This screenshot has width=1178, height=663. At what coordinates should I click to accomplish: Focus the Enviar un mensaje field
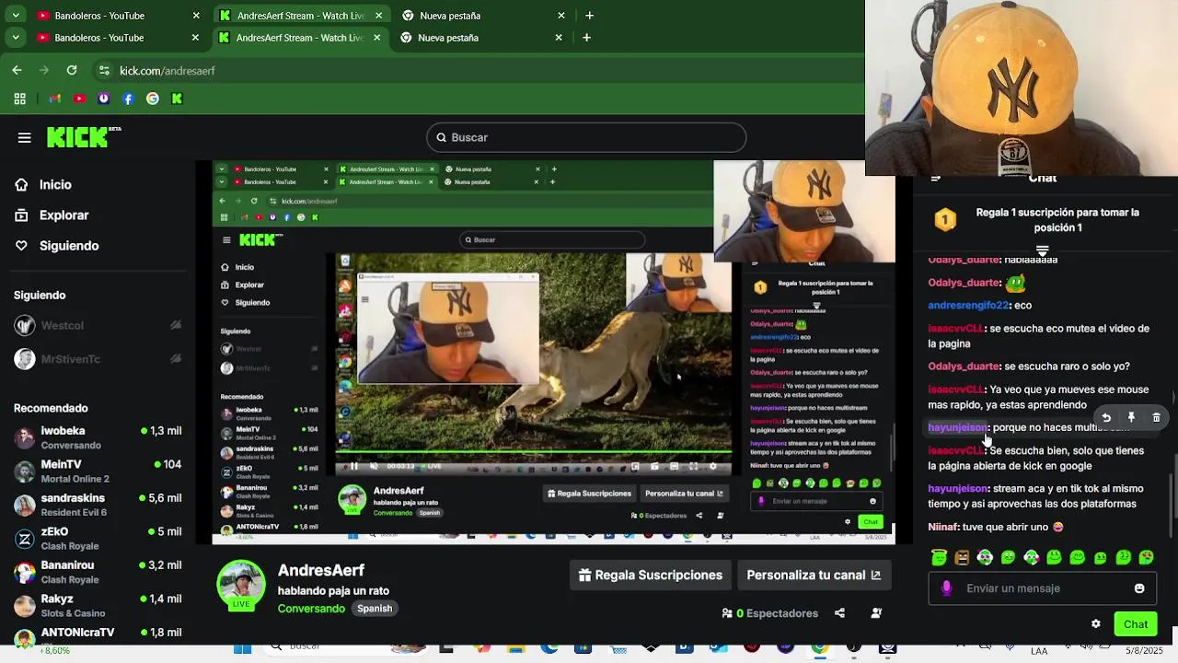[1042, 588]
